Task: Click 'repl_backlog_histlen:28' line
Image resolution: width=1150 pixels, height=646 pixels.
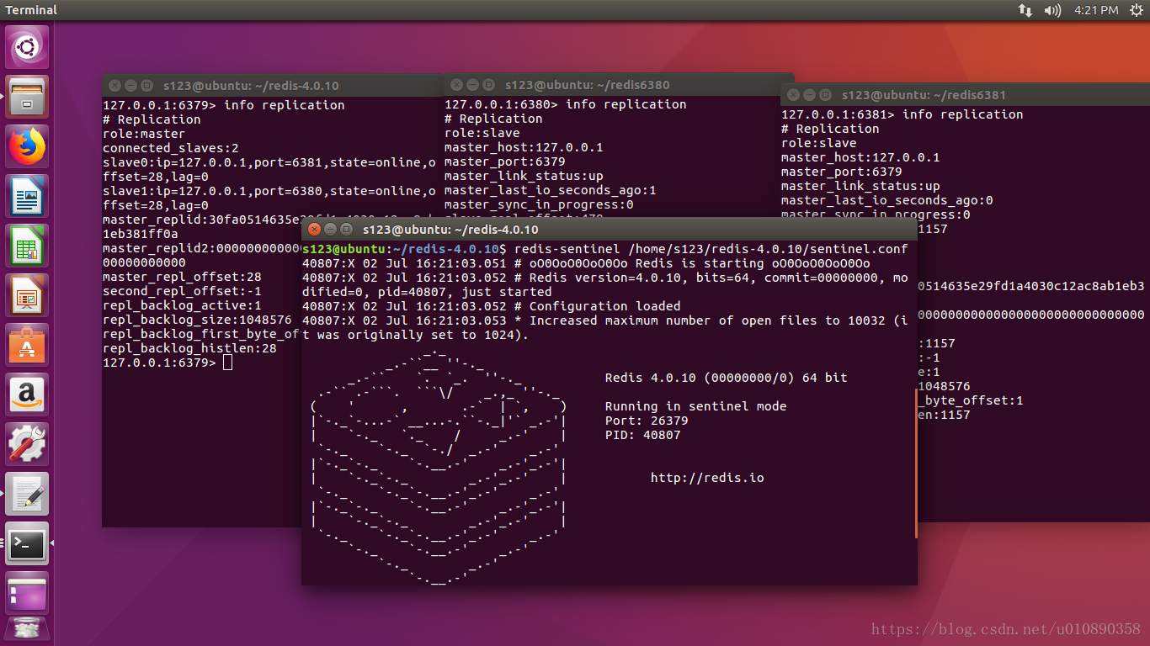Action: [x=189, y=348]
